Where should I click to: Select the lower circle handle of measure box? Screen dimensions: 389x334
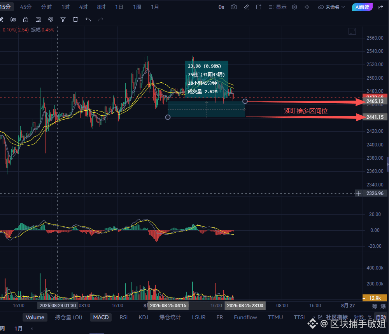(x=168, y=117)
